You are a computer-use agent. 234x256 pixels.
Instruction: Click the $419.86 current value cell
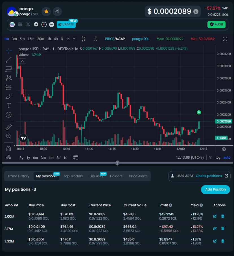(x=129, y=214)
